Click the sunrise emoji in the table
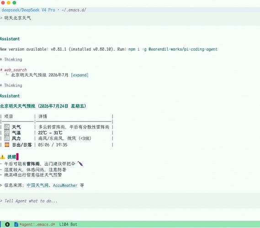The image size is (260, 228). tap(7, 145)
